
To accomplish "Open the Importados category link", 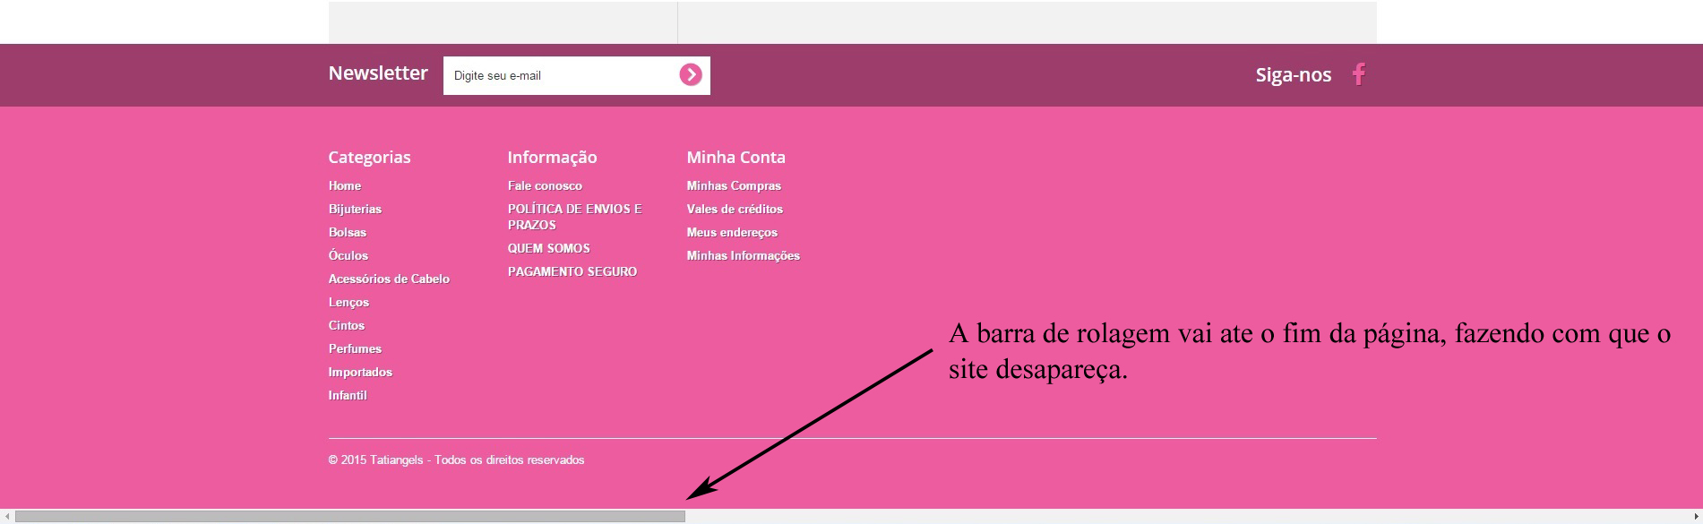I will pos(360,372).
